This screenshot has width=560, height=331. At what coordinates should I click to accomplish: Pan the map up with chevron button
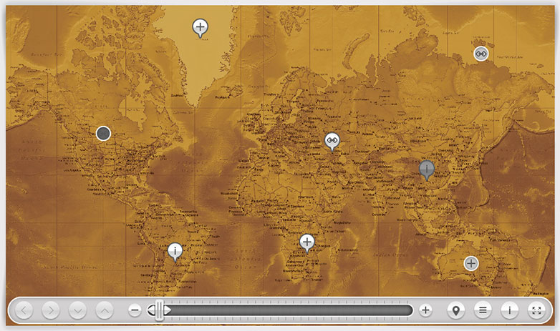point(105,310)
